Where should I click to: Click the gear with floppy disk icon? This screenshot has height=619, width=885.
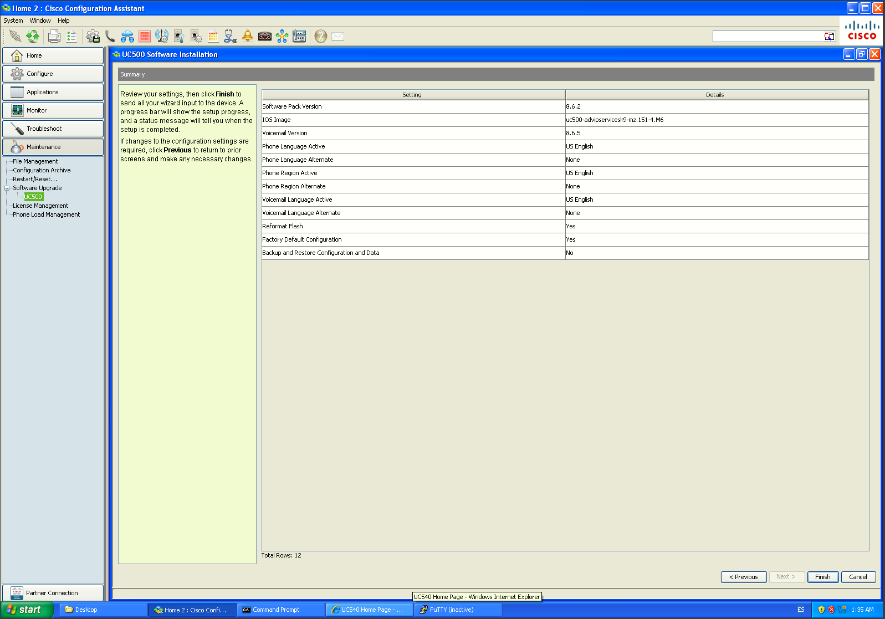pyautogui.click(x=93, y=37)
